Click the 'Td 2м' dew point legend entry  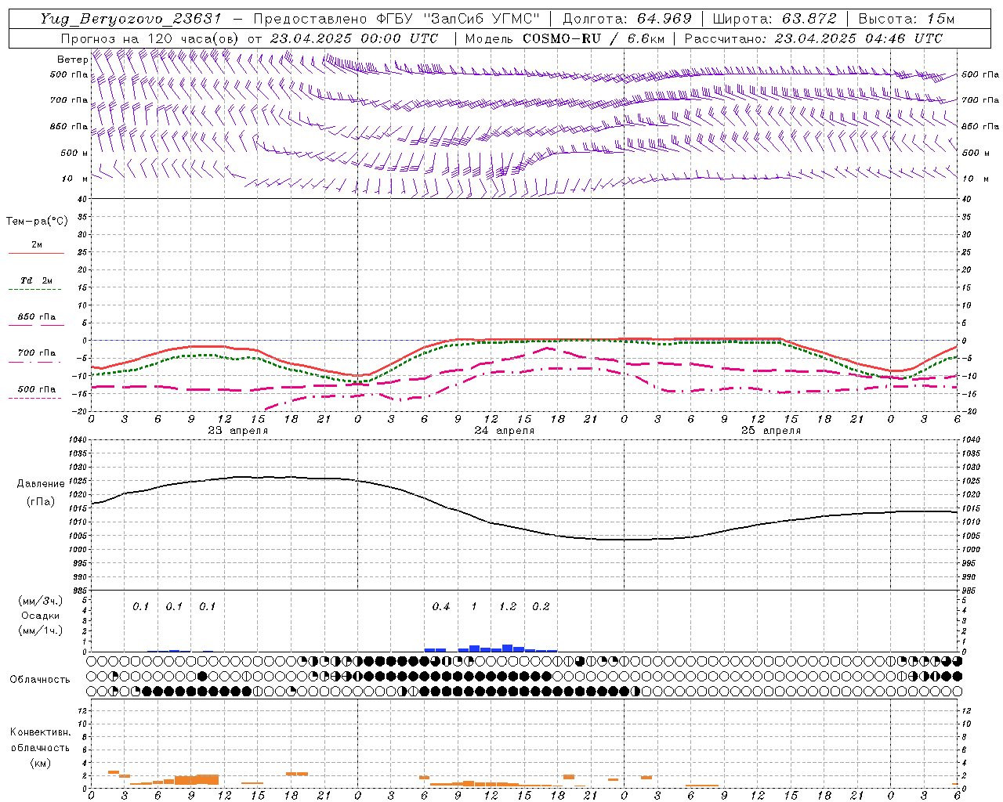point(37,280)
